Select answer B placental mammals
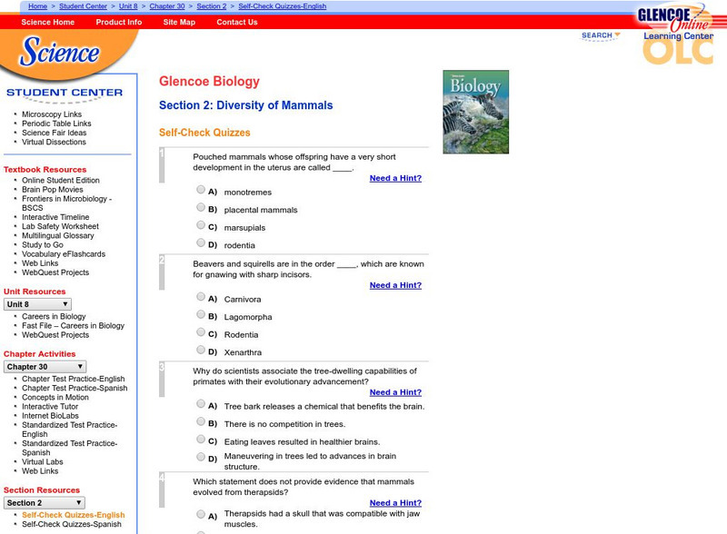727x534 pixels. click(201, 207)
